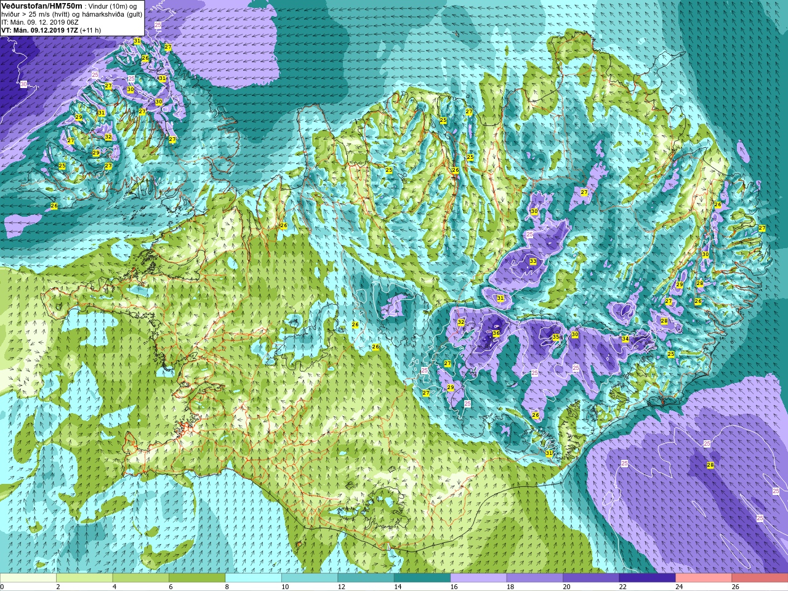Select the 'VT: Mán. 09.12.2019 17Z (+11 h)' line
The width and height of the screenshot is (788, 591).
(x=51, y=30)
